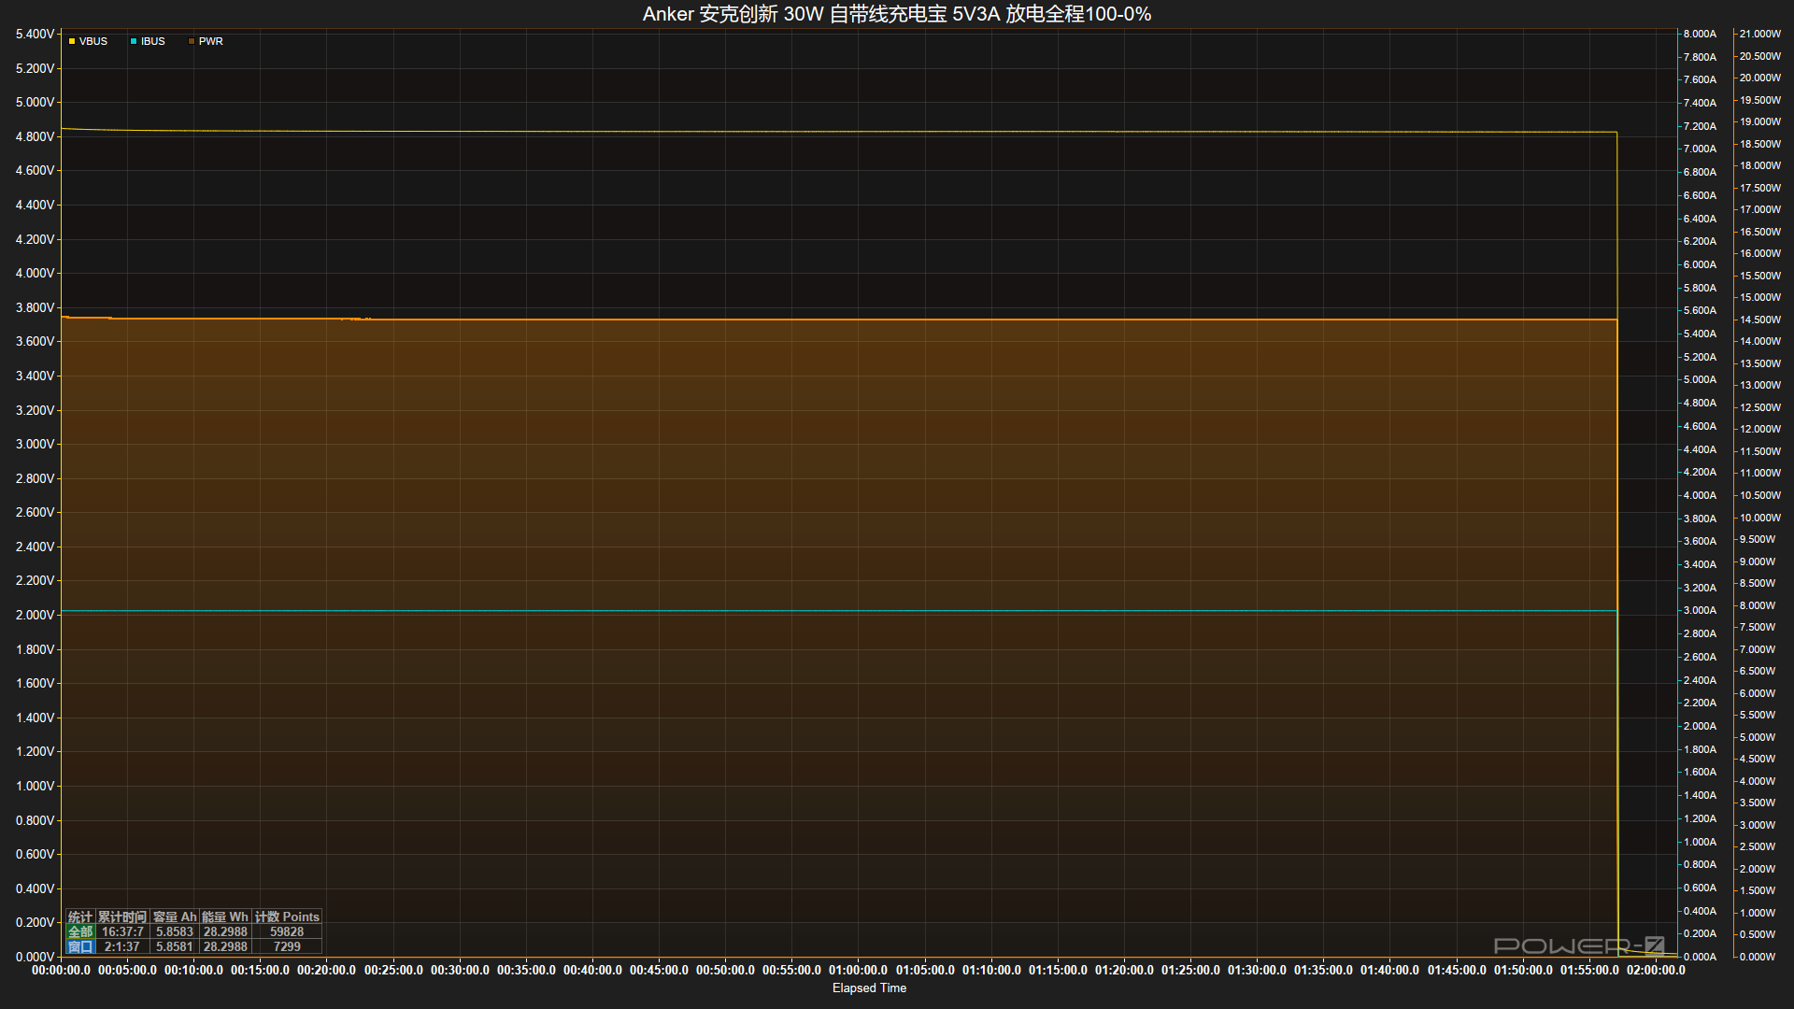Click the 21.000W label on power axis
Screen dimensions: 1794x1009
click(x=1760, y=34)
